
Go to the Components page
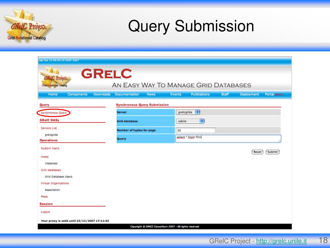pos(77,94)
